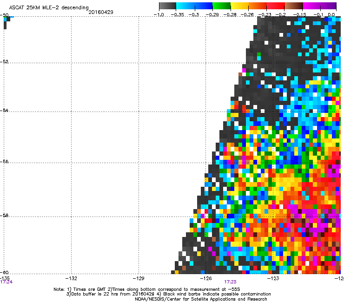Click the legend value -0.29
The width and height of the screenshot is (344, 302).
tap(212, 15)
